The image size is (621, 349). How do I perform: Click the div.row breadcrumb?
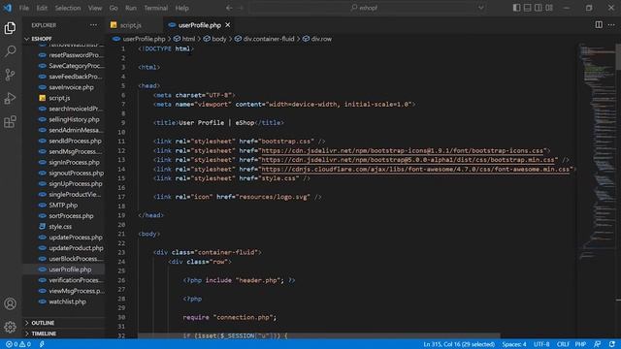tap(317, 39)
